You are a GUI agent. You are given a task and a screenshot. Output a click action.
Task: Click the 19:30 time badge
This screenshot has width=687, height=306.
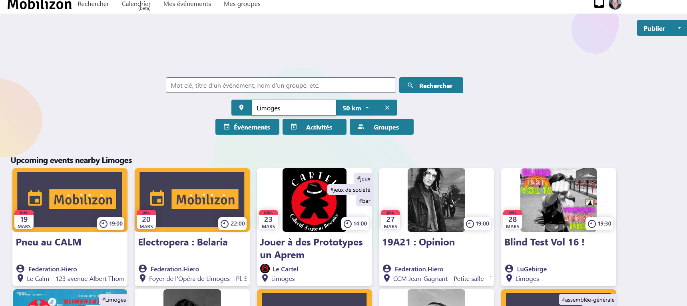tap(599, 224)
